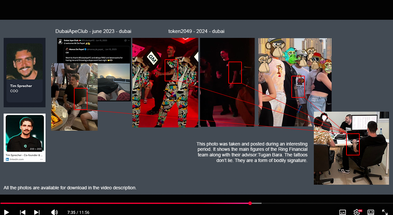Click the 'Manos De Papel' quoted tweet name
This screenshot has width=393, height=215.
(x=77, y=49)
